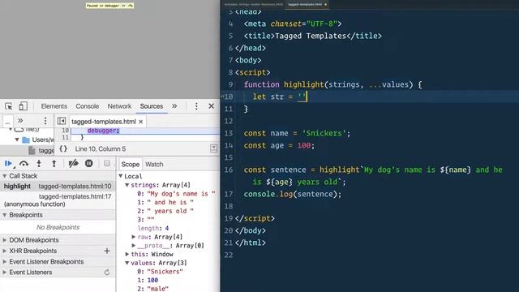The width and height of the screenshot is (519, 292).
Task: Open the Elements tab
Action: [x=54, y=106]
